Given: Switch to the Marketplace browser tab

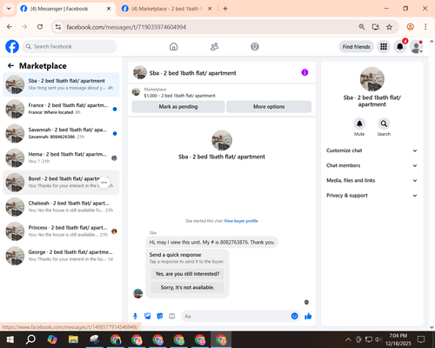Looking at the screenshot, I should point(167,9).
